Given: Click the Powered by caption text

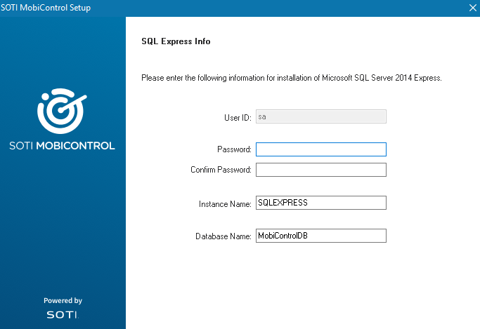Looking at the screenshot, I should 63,300.
